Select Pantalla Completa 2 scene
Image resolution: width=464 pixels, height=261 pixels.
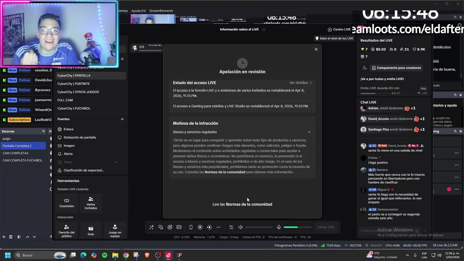[x=23, y=146]
